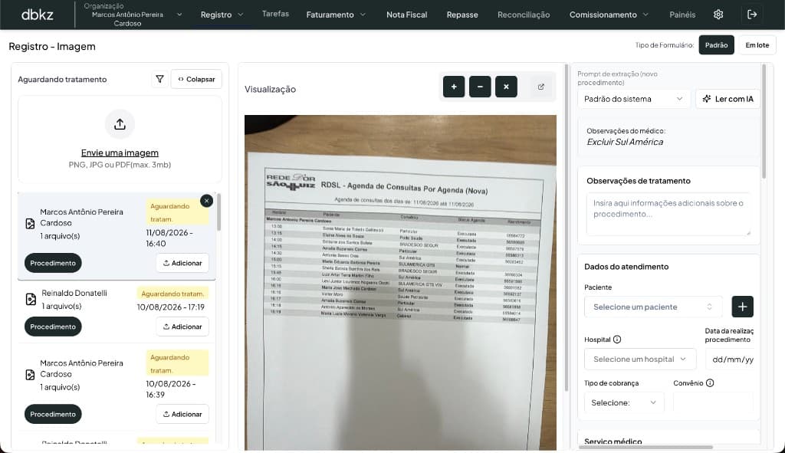Viewport: 785px width, 453px height.
Task: Click the dbkz logo
Action: coord(37,15)
